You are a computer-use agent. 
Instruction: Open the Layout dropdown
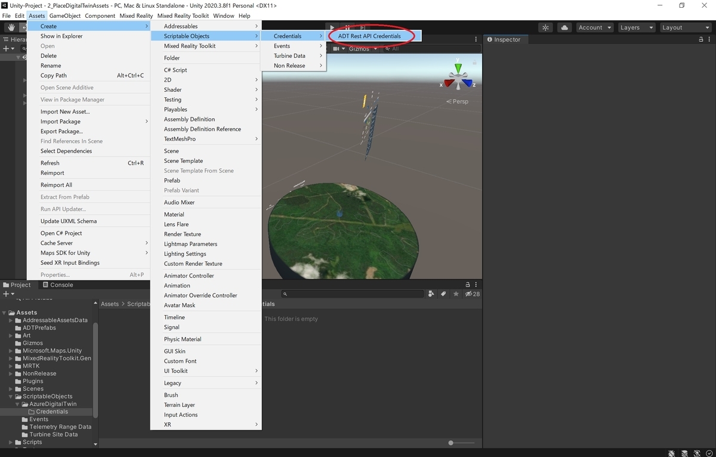click(x=684, y=27)
